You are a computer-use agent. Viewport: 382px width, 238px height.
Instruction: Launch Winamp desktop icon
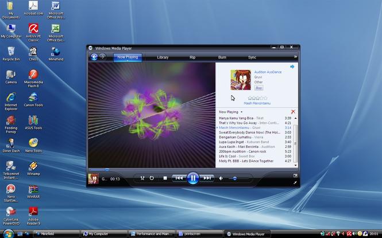click(33, 169)
